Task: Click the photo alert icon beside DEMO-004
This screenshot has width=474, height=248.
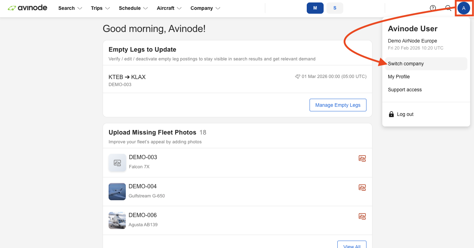Action: pyautogui.click(x=362, y=187)
